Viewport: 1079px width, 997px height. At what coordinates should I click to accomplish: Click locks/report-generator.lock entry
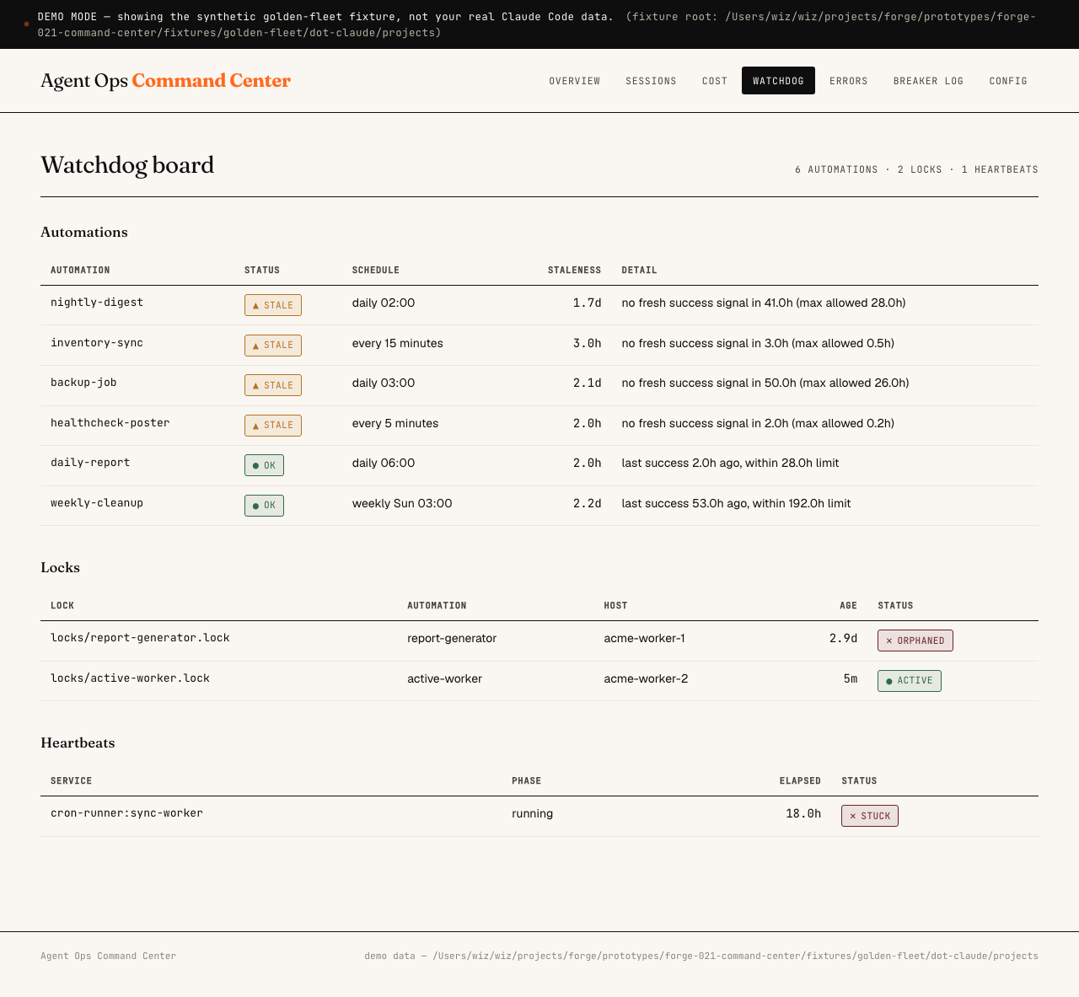(x=140, y=638)
